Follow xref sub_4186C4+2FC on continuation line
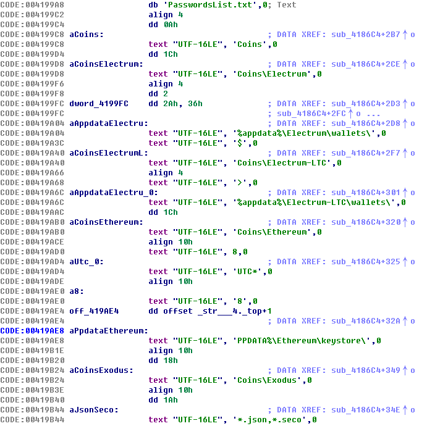 click(x=311, y=114)
